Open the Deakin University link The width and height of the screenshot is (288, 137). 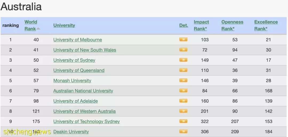(71, 132)
